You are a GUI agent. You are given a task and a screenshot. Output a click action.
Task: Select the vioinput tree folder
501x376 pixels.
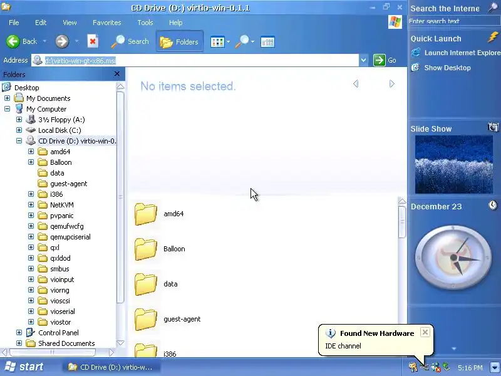click(62, 279)
